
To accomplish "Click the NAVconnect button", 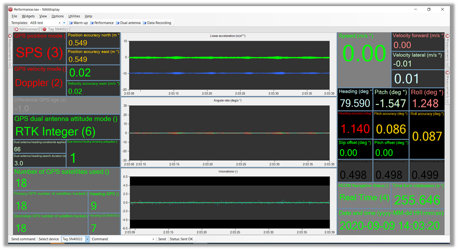I will (27, 29).
